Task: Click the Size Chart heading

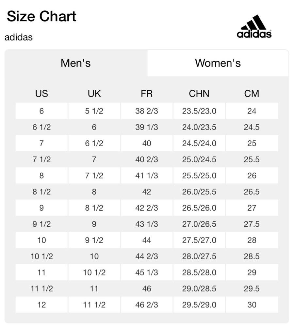Action: coord(41,16)
